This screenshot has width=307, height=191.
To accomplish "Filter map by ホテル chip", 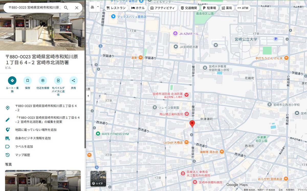I will (138, 8).
